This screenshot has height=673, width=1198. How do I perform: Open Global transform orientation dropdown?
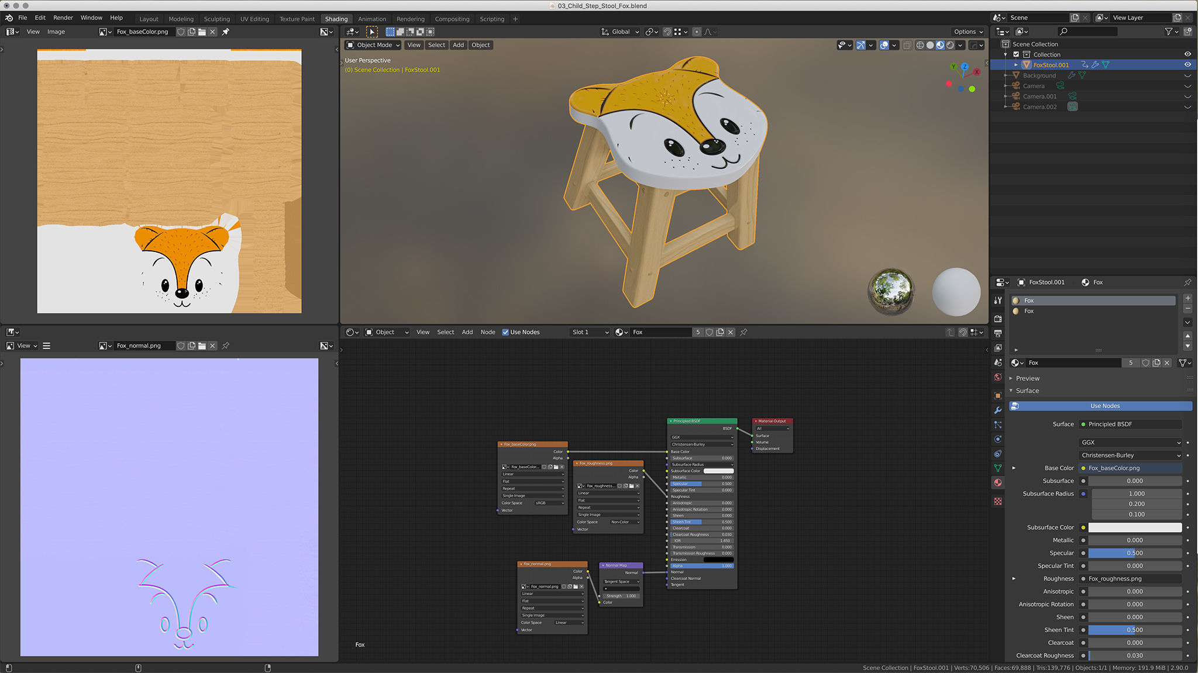(620, 32)
